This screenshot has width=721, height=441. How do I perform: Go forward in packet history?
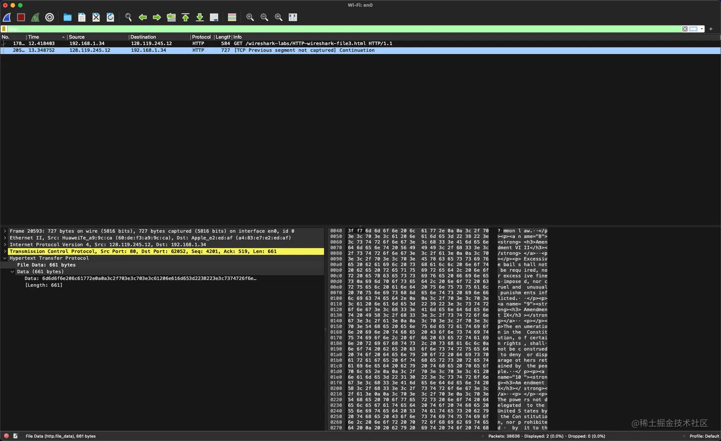[x=157, y=17]
